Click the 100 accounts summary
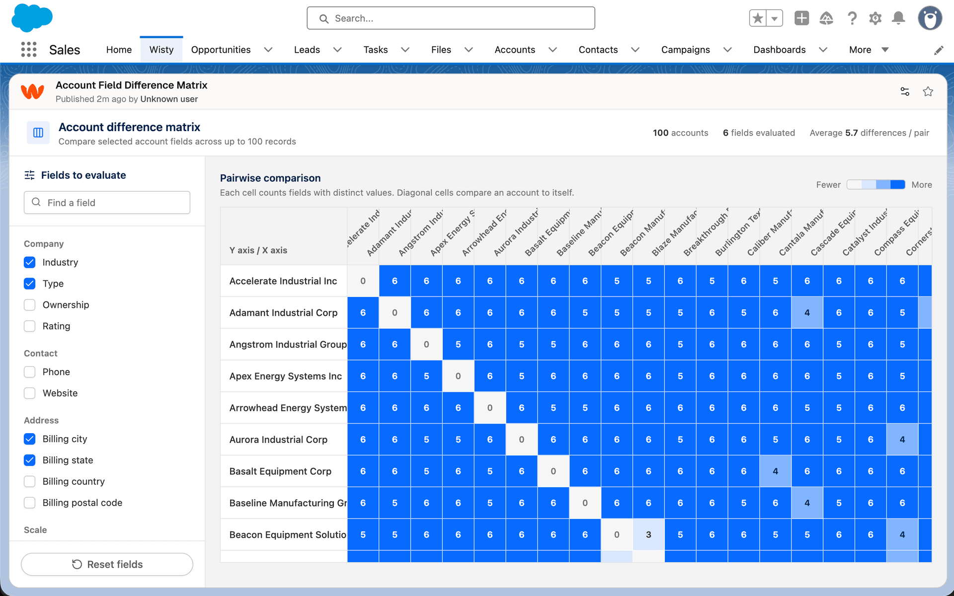 click(x=680, y=133)
